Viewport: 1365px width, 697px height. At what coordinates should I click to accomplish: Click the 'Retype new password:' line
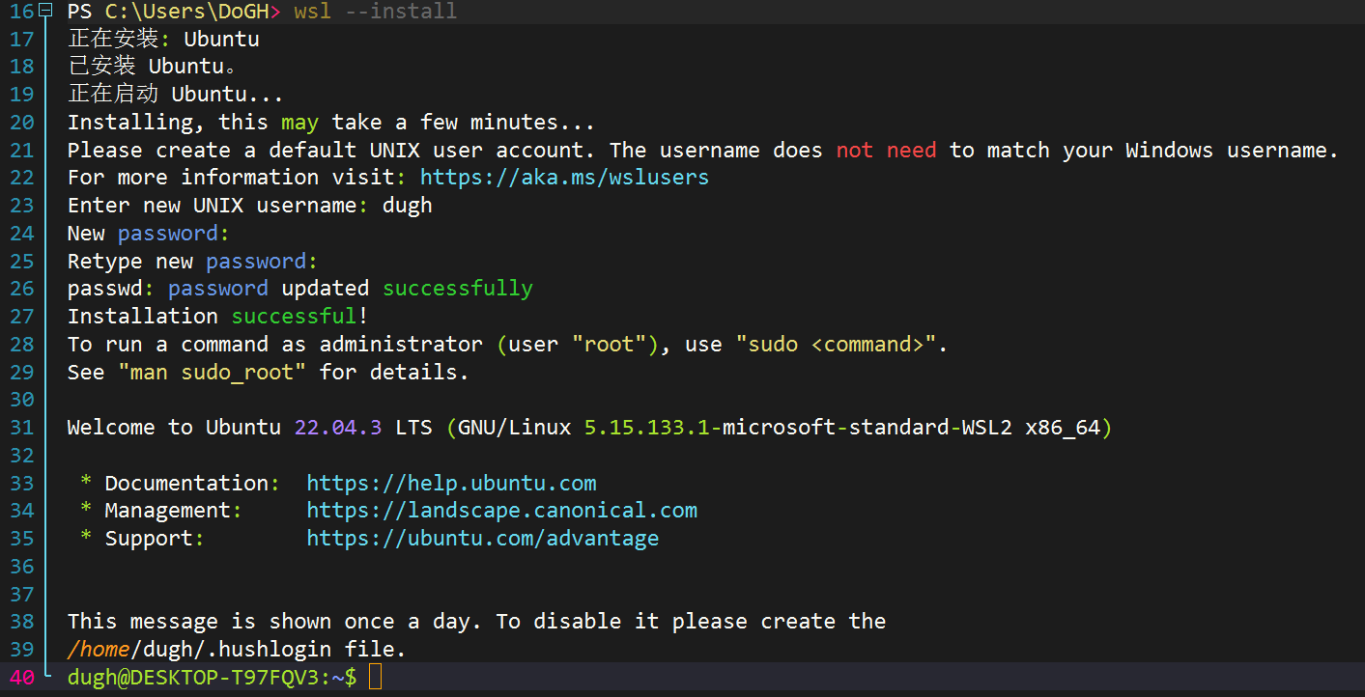point(192,262)
